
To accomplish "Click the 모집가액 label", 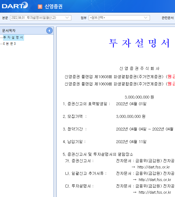I will tap(75, 117).
